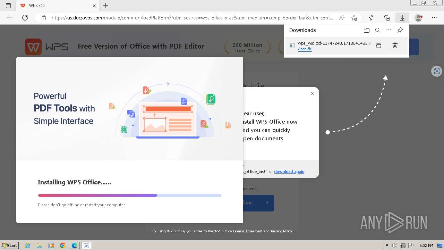This screenshot has height=250, width=444.
Task: Search downloads with magnifier icon
Action: click(378, 30)
